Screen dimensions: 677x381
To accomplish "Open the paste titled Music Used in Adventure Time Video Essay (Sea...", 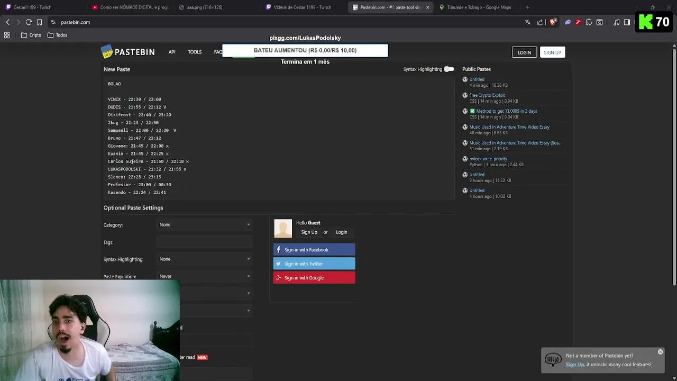I will click(515, 143).
